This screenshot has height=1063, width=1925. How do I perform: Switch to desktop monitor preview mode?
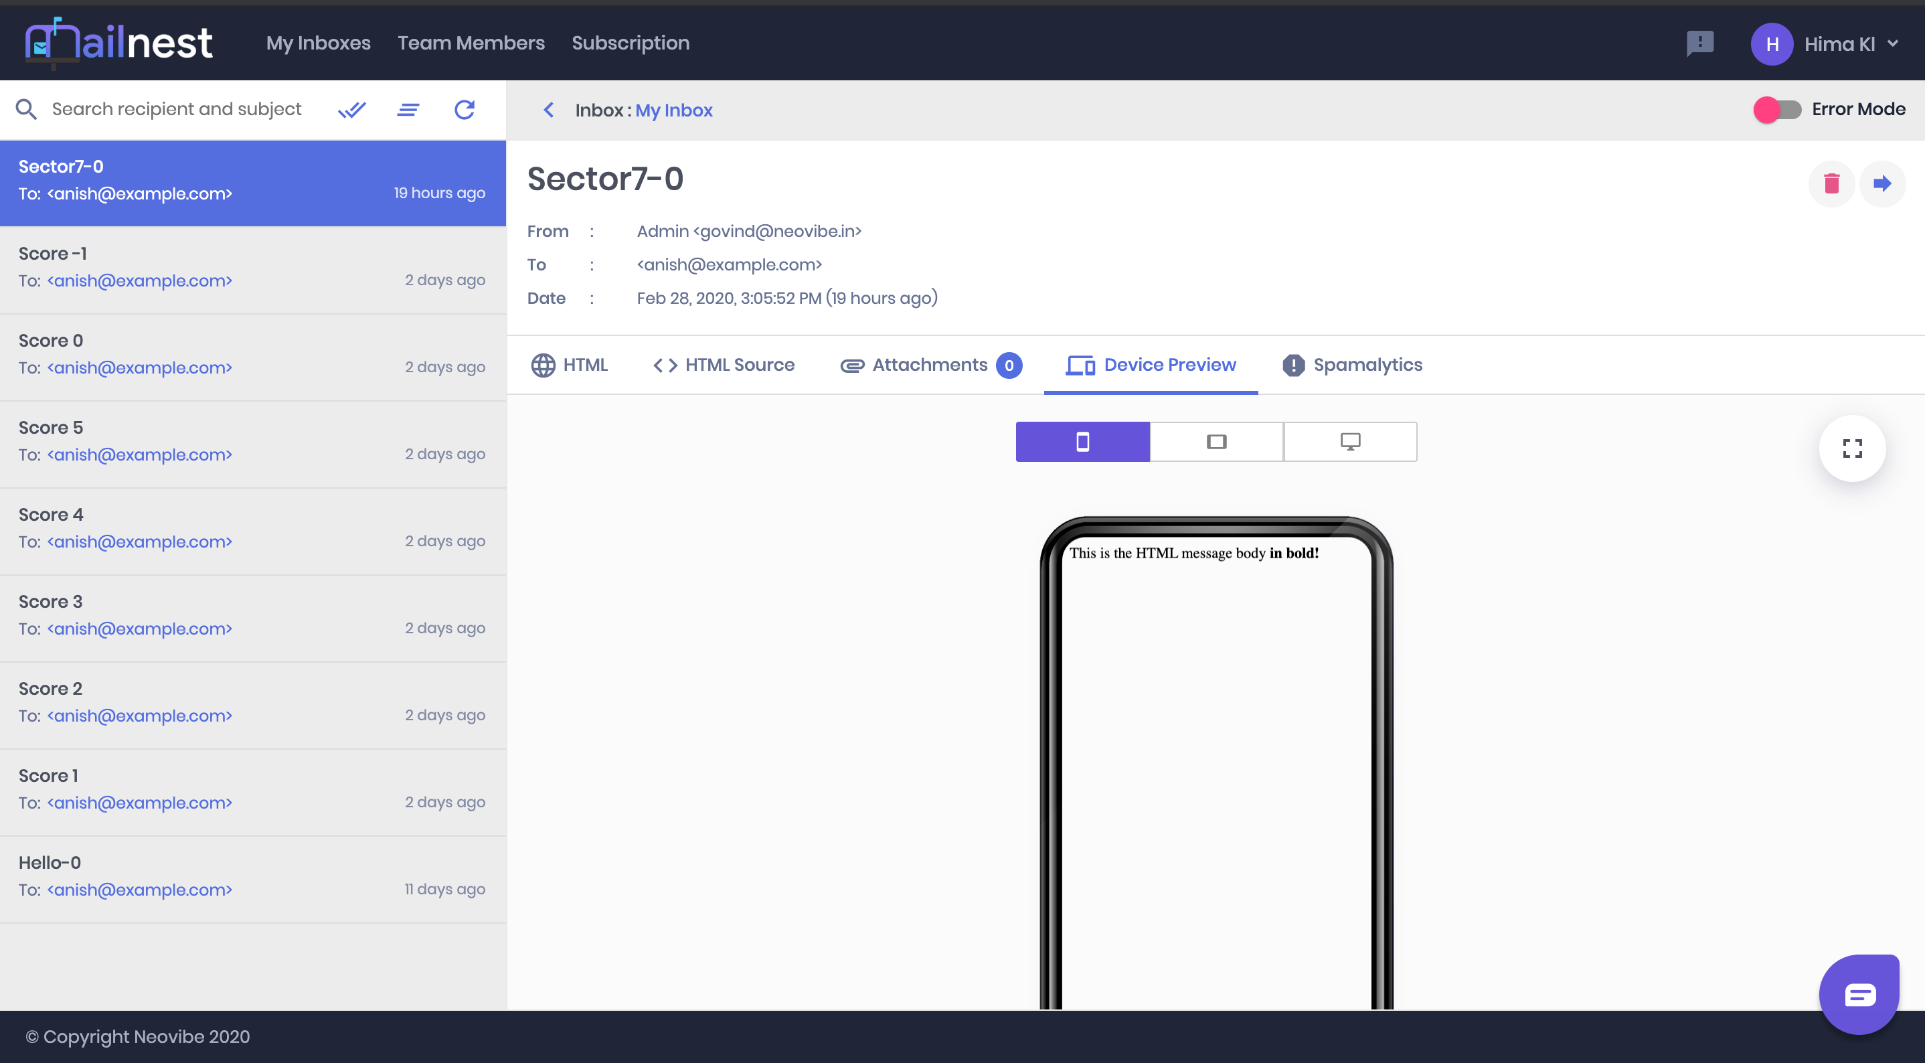pos(1349,442)
